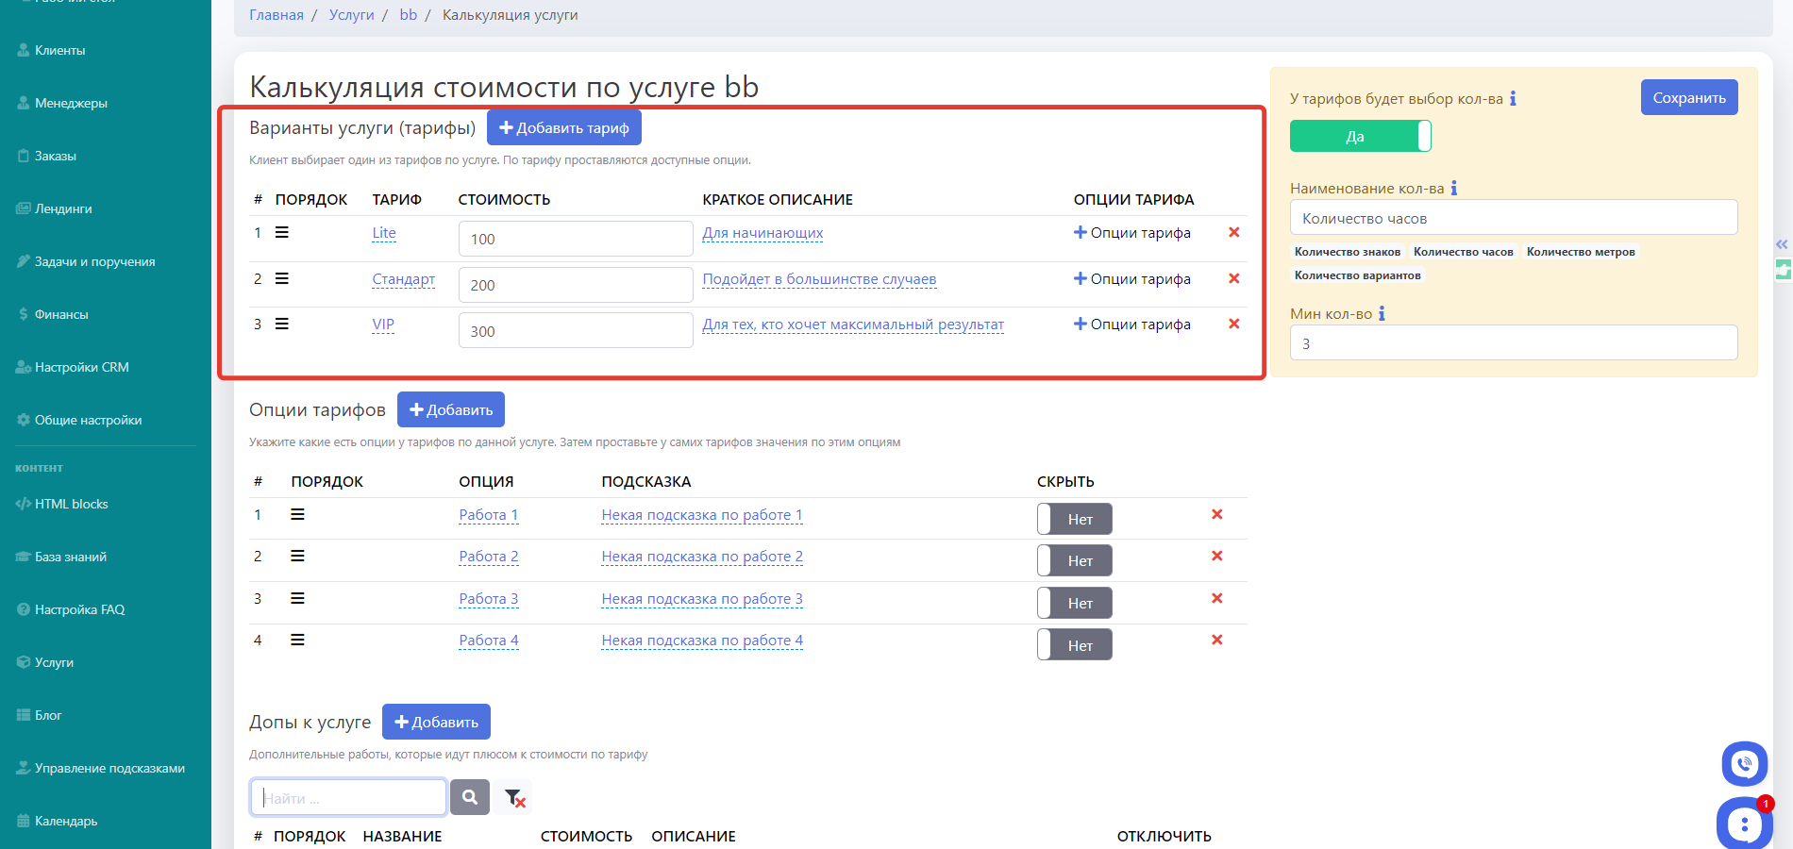This screenshot has height=849, width=1793.
Task: Click the search magnifier button
Action: pos(469,797)
